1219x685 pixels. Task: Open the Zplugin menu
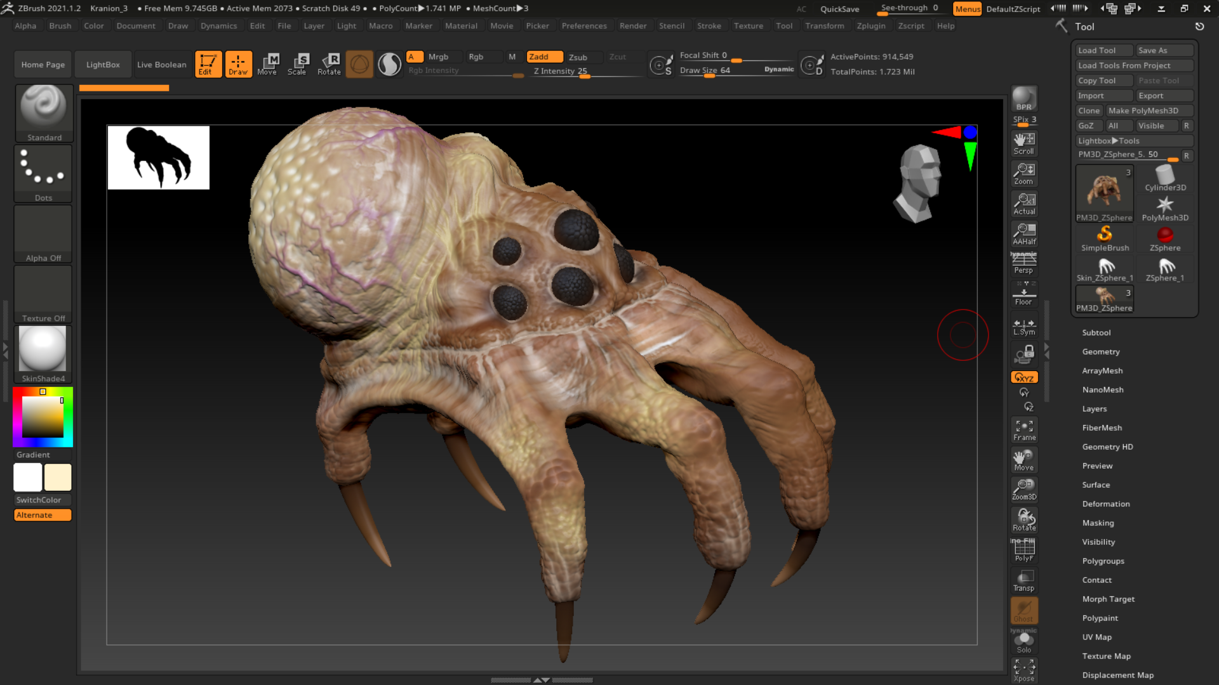pos(871,25)
